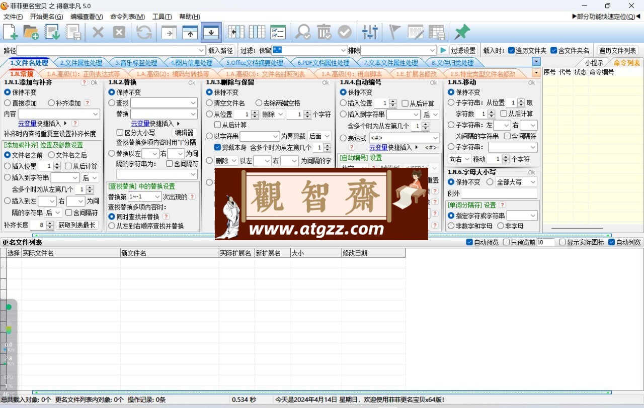Toggle the 遍历文件夹 checkbox

point(511,50)
